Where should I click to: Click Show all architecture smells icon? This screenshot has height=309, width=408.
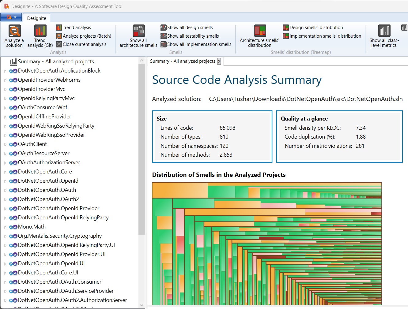point(138,31)
